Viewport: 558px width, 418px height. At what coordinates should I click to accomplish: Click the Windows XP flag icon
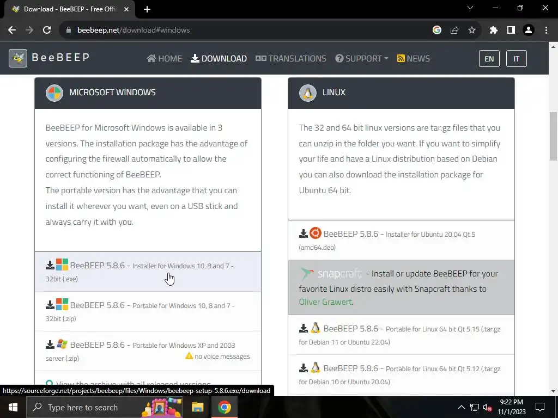pyautogui.click(x=62, y=344)
